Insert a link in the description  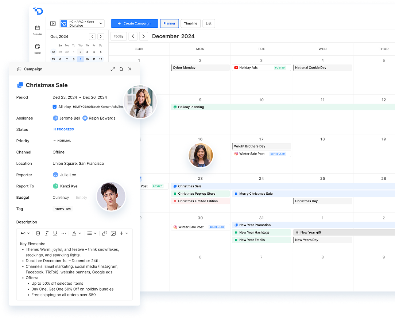click(x=105, y=233)
